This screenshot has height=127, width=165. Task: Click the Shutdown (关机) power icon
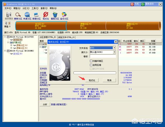coord(132,4)
